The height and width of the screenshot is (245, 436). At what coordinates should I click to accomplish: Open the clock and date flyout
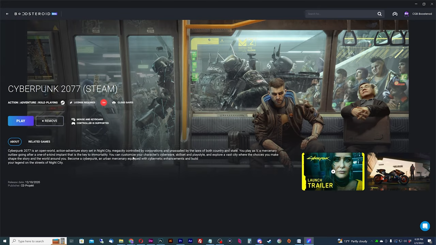click(x=419, y=241)
